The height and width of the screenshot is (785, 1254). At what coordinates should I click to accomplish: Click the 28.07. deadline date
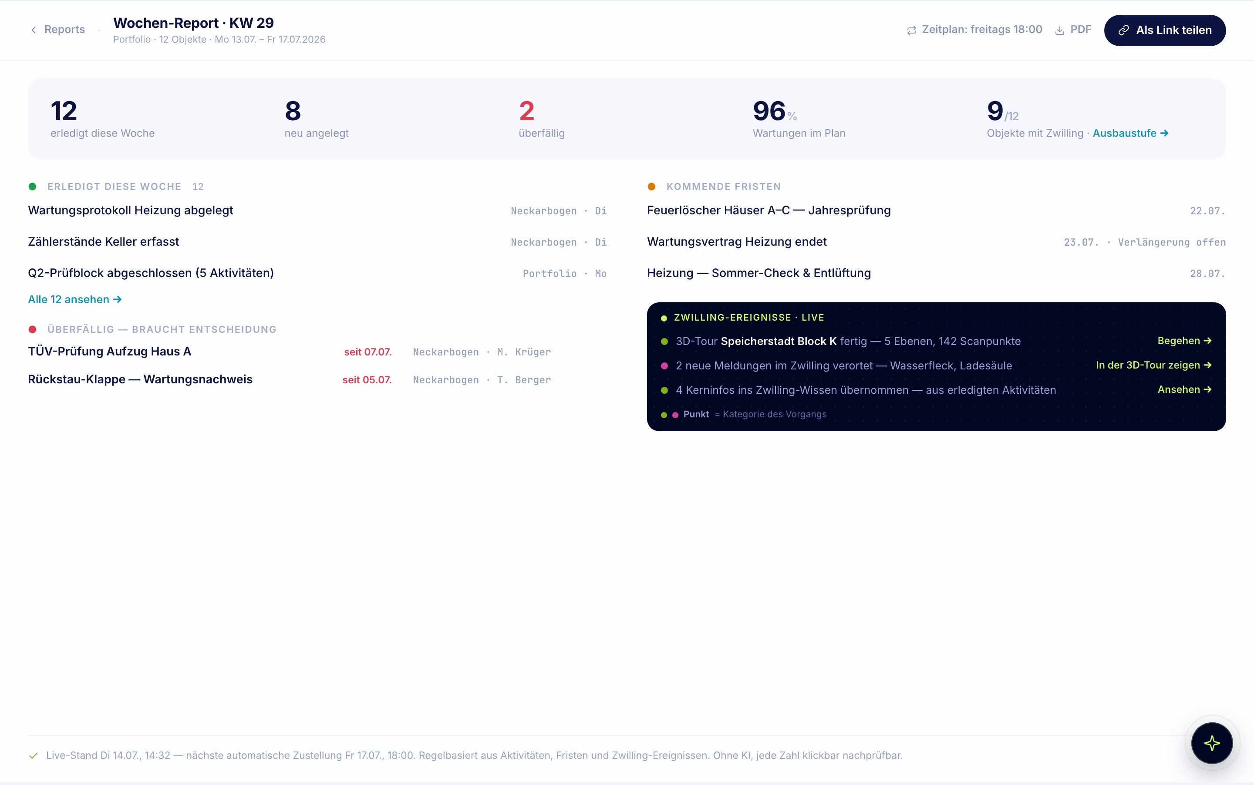coord(1207,274)
